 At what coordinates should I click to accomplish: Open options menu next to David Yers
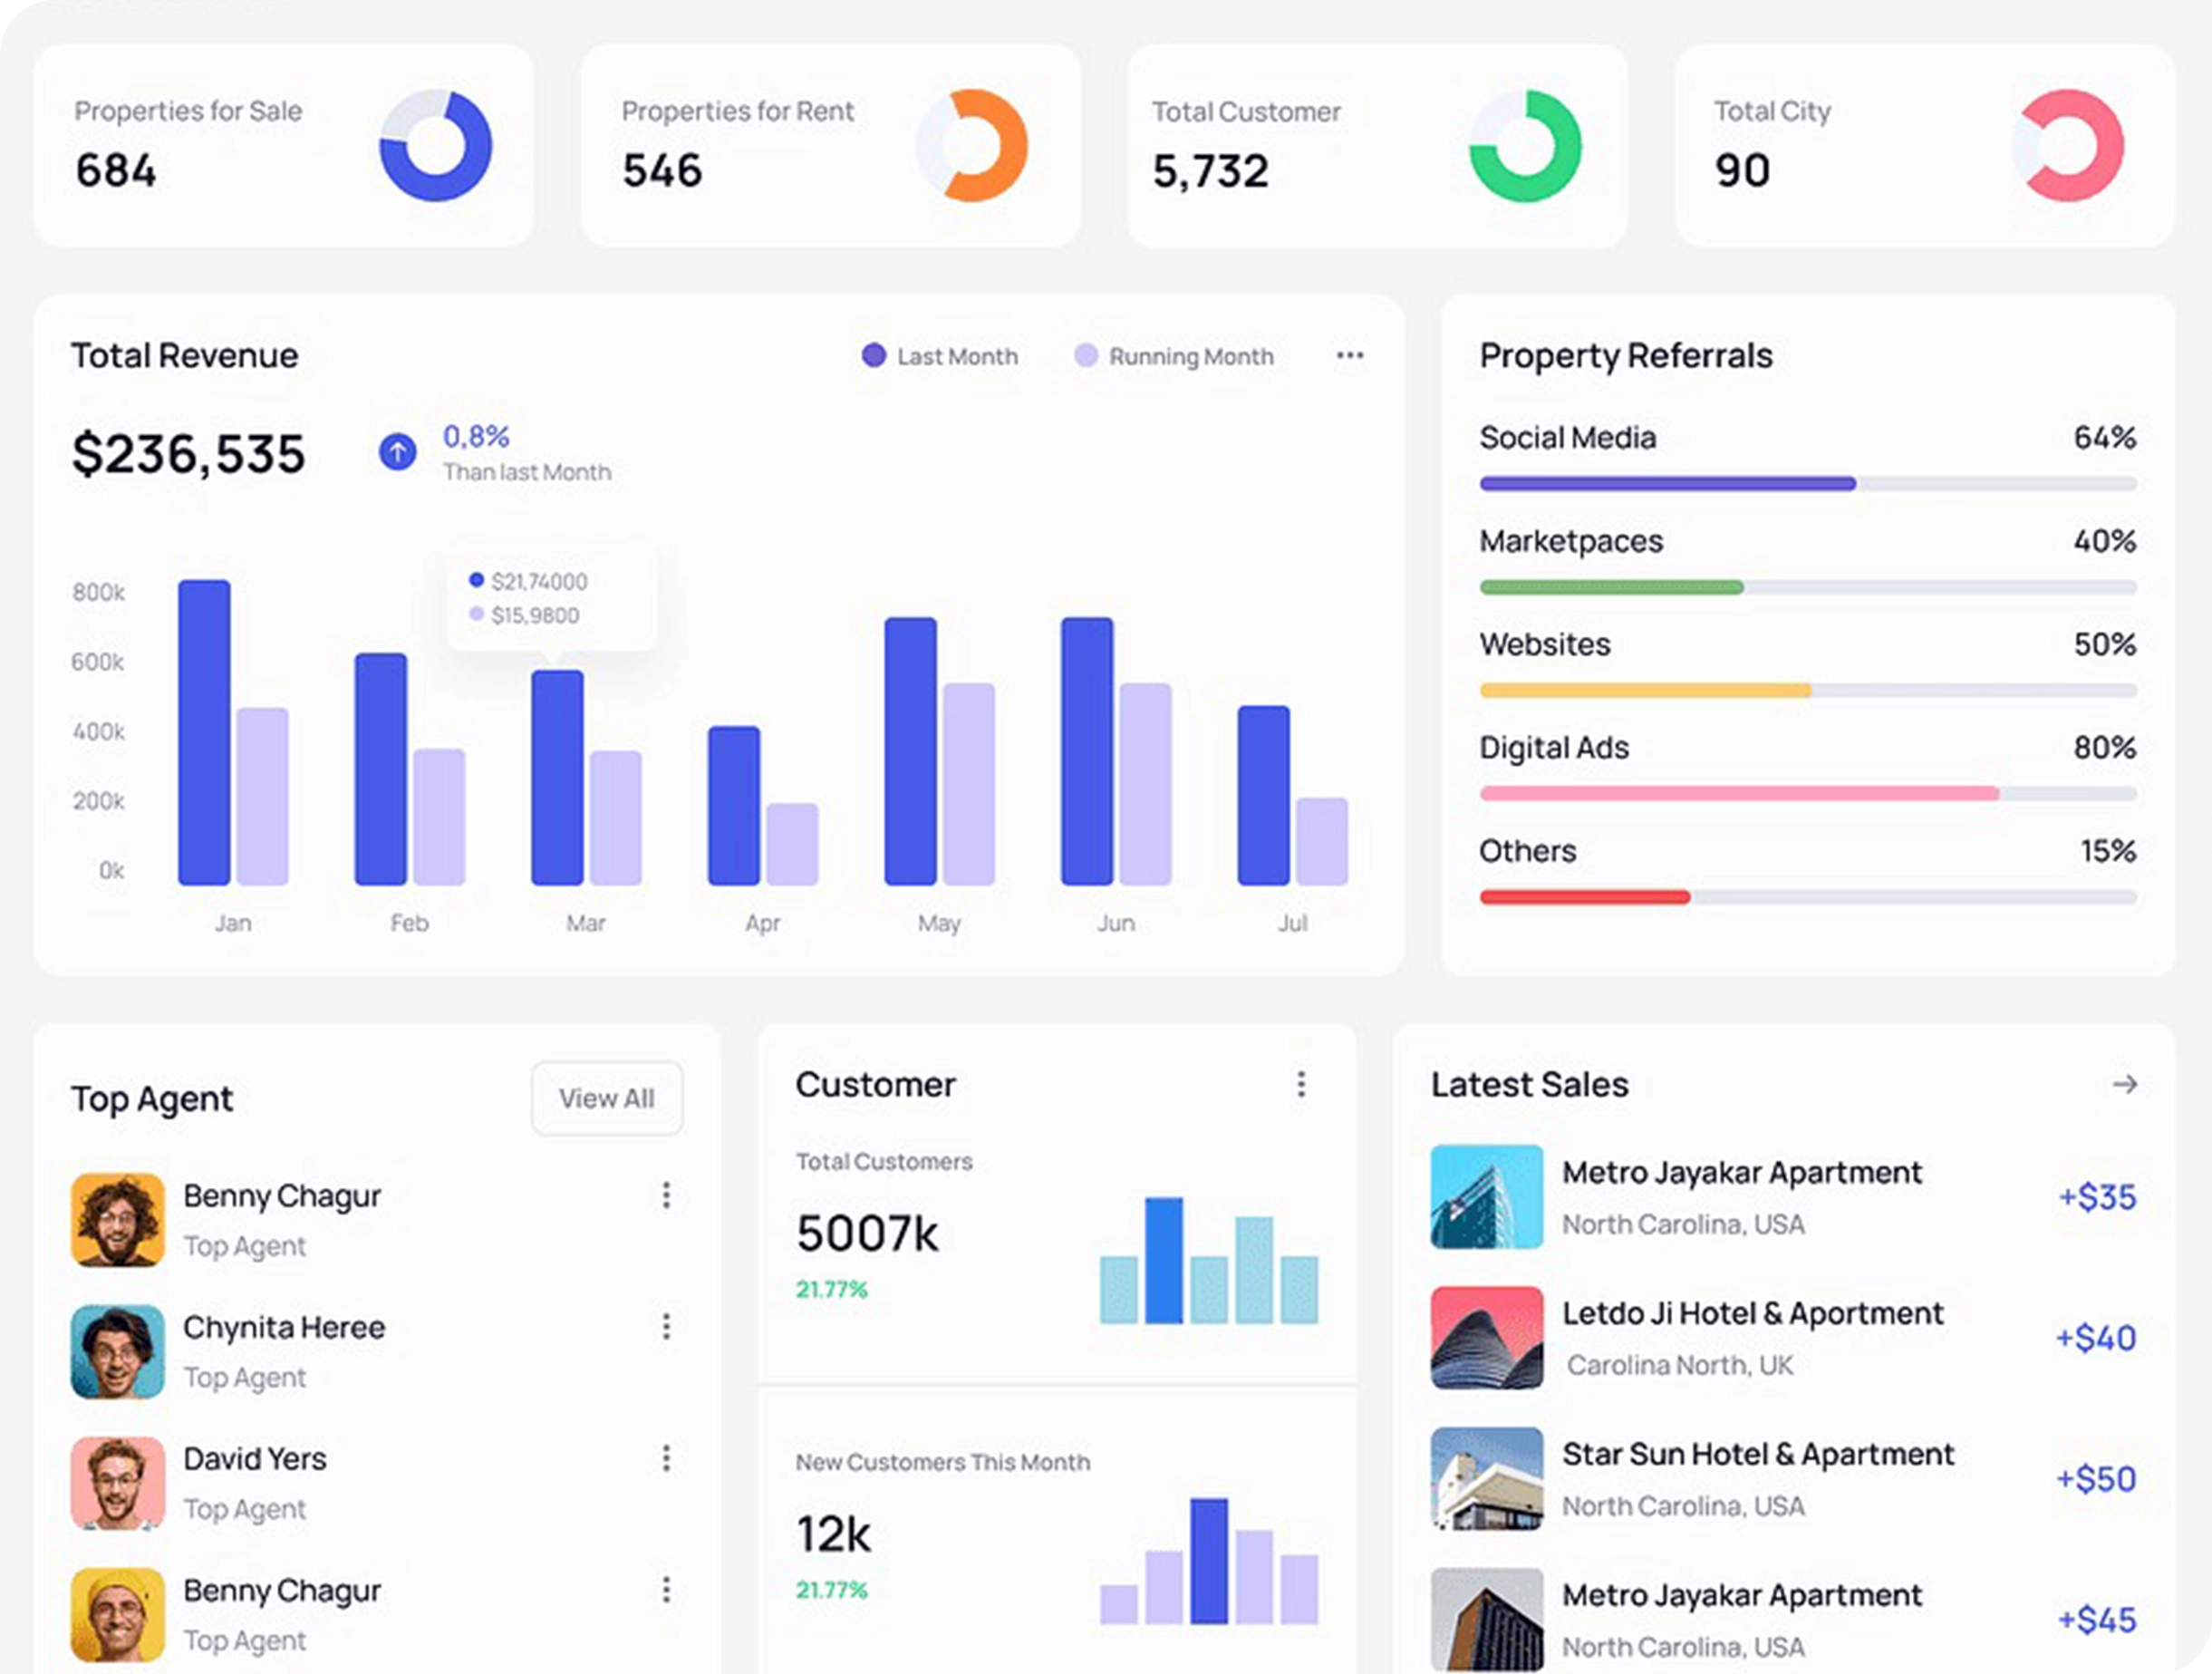coord(666,1459)
